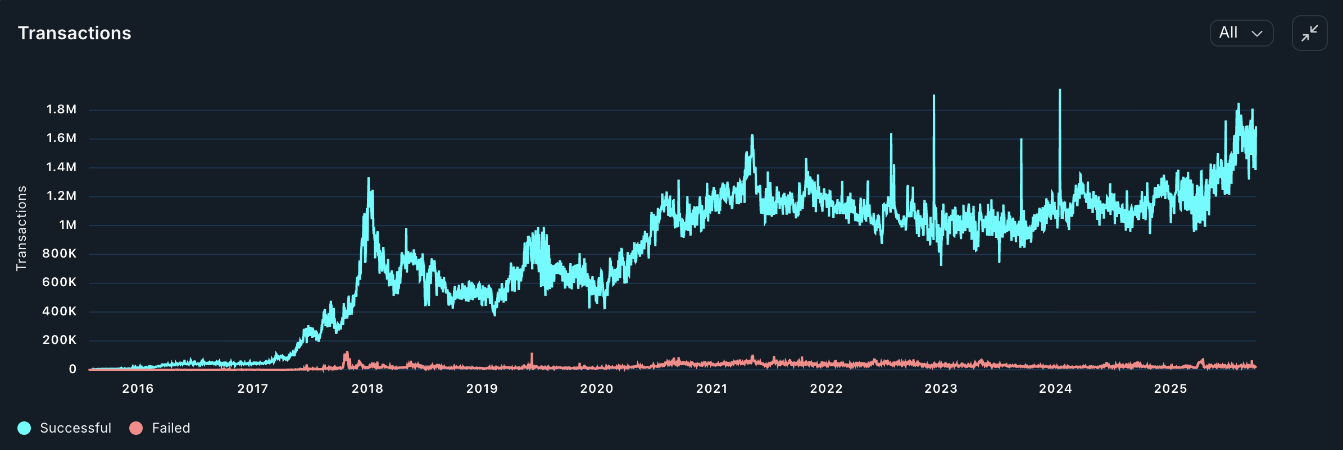Image resolution: width=1343 pixels, height=450 pixels.
Task: Click the "Transactions" chart title
Action: coord(75,33)
